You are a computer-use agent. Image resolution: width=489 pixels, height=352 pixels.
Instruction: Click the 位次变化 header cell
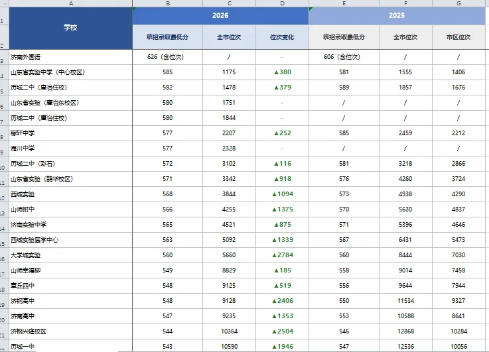pyautogui.click(x=282, y=37)
